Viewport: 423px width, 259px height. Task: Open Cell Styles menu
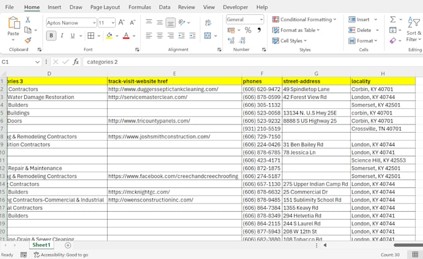289,41
